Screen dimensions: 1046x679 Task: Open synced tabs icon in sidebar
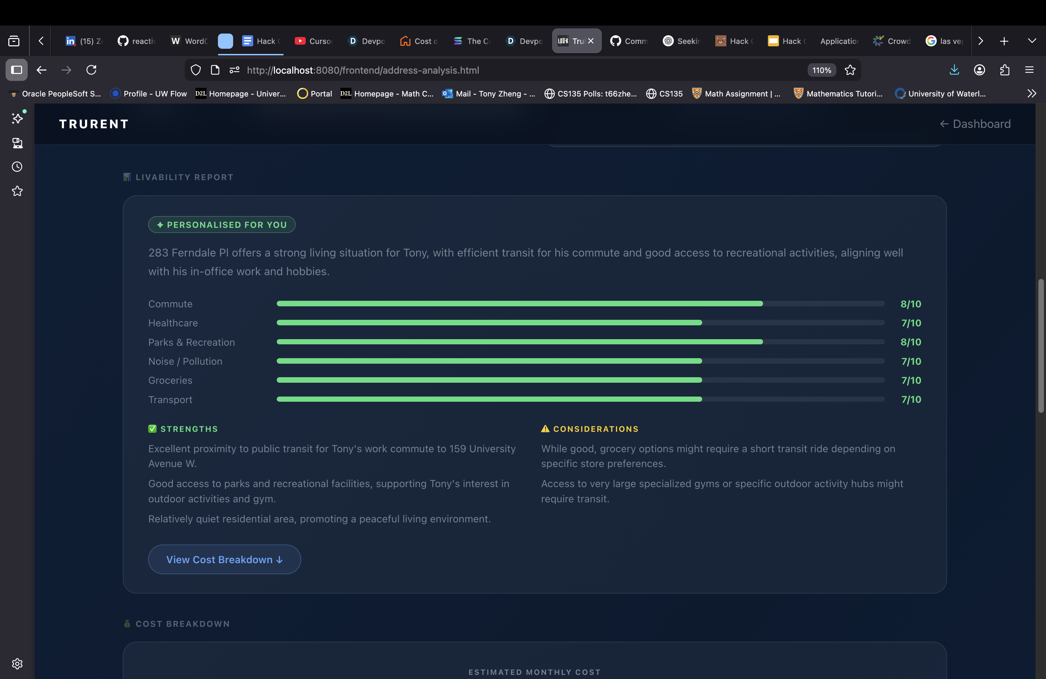[x=17, y=143]
